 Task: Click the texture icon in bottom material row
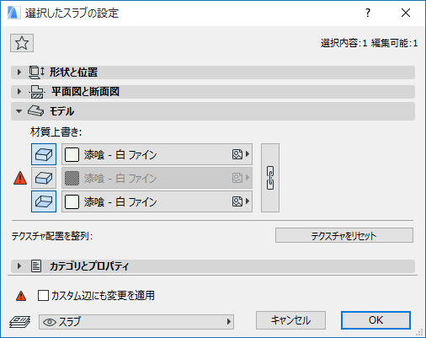(237, 201)
